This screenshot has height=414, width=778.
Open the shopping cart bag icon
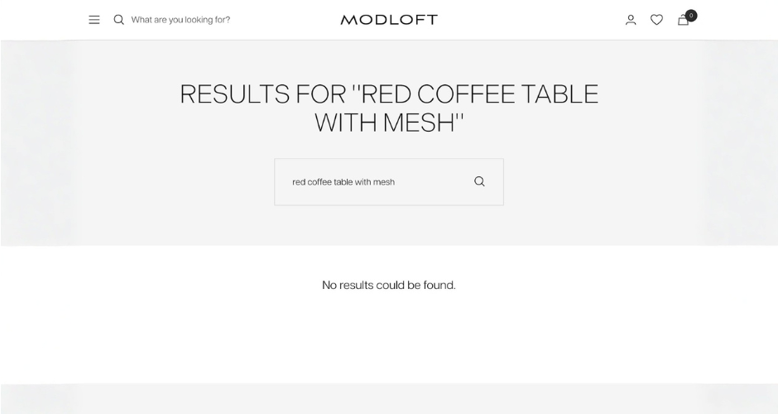pos(683,21)
